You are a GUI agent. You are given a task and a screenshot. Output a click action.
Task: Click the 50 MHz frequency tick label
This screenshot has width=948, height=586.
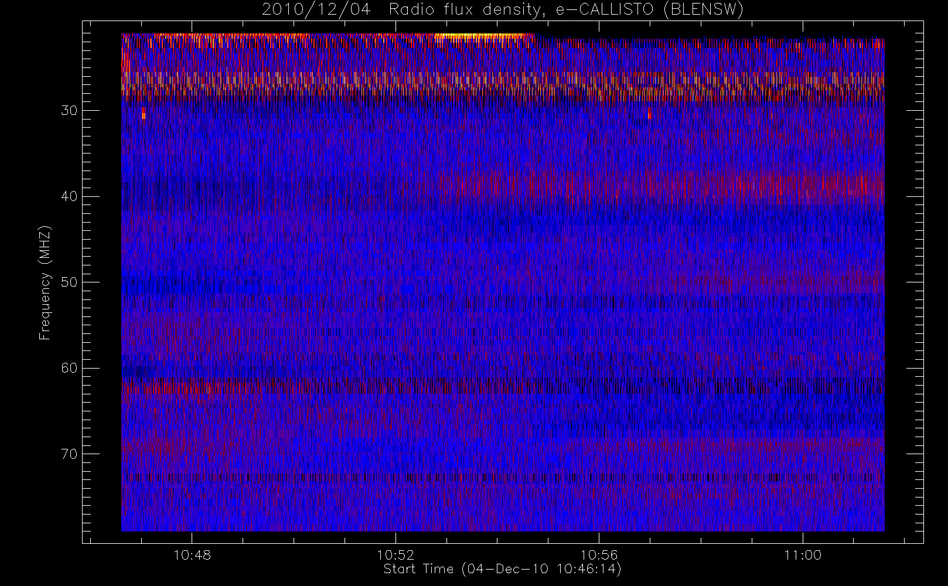pyautogui.click(x=69, y=282)
